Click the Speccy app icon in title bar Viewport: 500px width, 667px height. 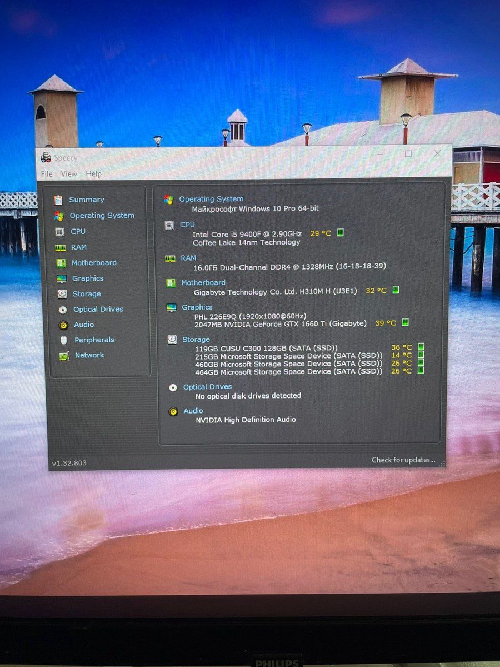[46, 158]
